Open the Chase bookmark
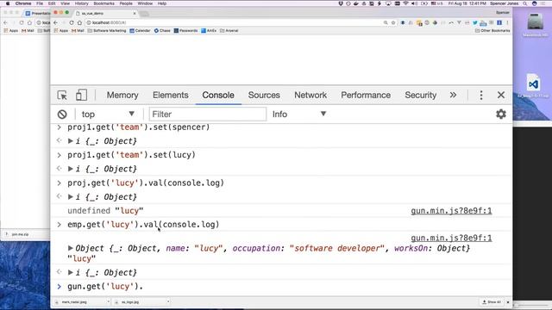Image resolution: width=552 pixels, height=310 pixels. [162, 31]
